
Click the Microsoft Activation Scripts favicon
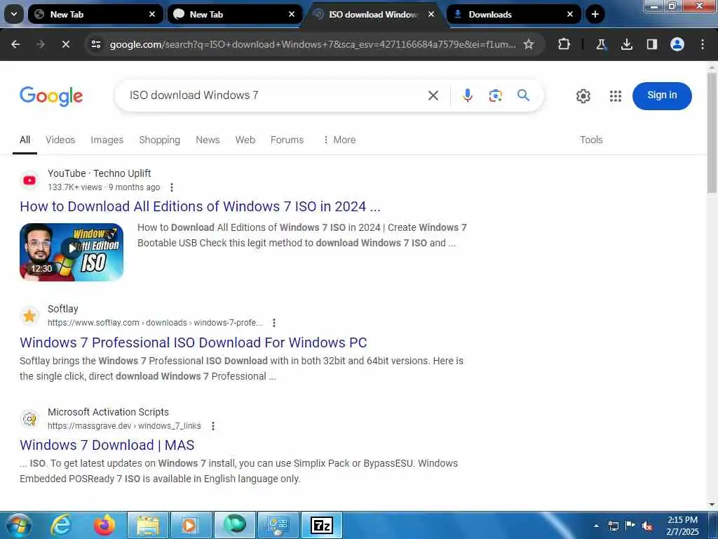[x=29, y=419]
